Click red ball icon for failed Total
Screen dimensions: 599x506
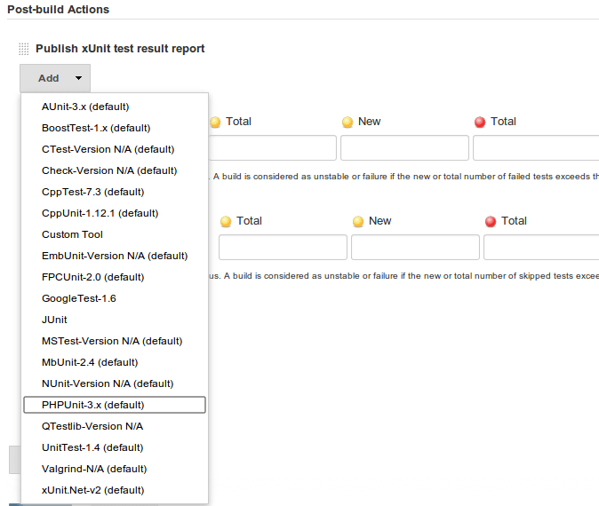click(480, 123)
